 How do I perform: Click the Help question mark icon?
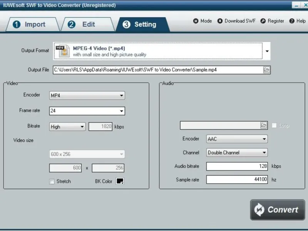click(x=292, y=21)
